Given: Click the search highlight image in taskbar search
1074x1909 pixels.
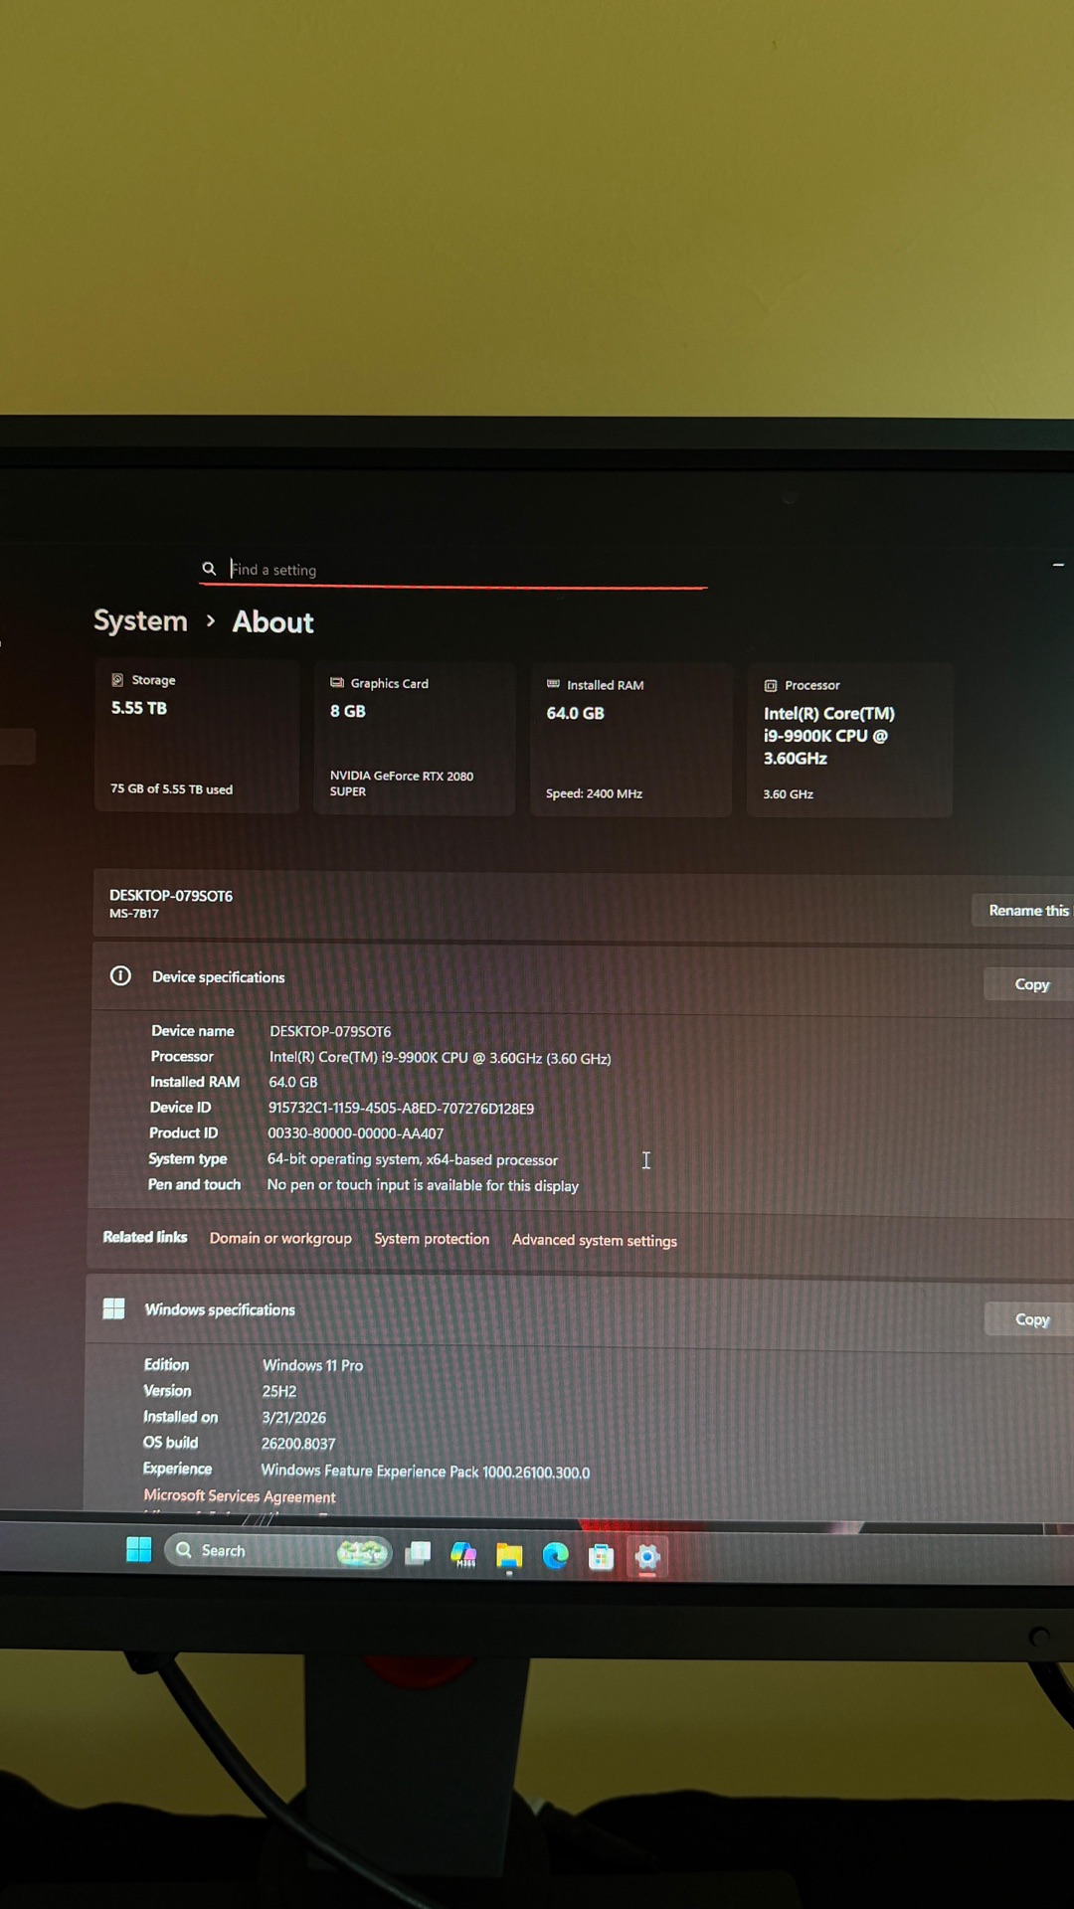Looking at the screenshot, I should (x=362, y=1552).
